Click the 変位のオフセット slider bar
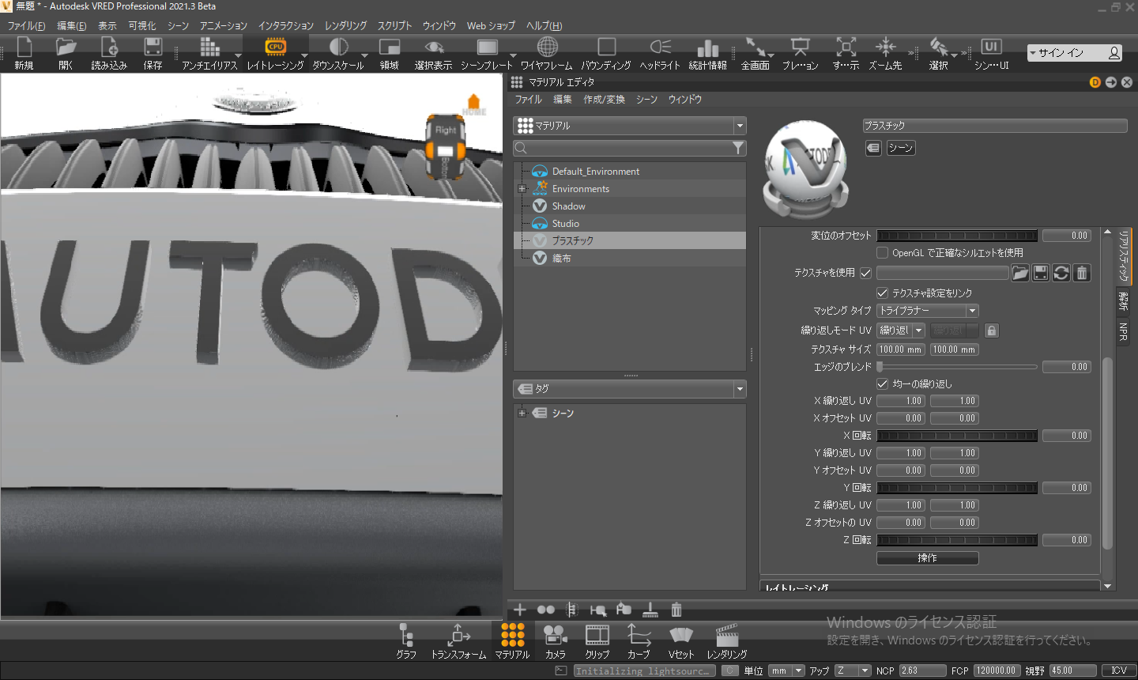Viewport: 1138px width, 680px height. tap(957, 236)
